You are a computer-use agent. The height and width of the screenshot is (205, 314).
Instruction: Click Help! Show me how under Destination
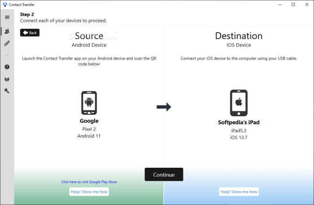pyautogui.click(x=239, y=192)
